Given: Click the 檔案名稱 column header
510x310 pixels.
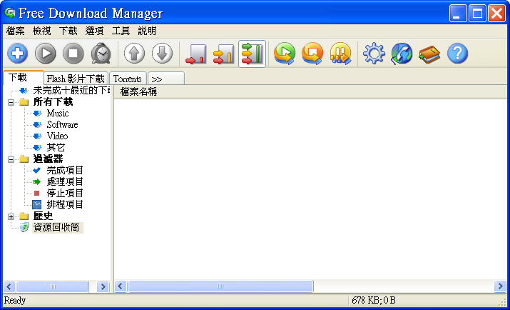Looking at the screenshot, I should pos(138,92).
